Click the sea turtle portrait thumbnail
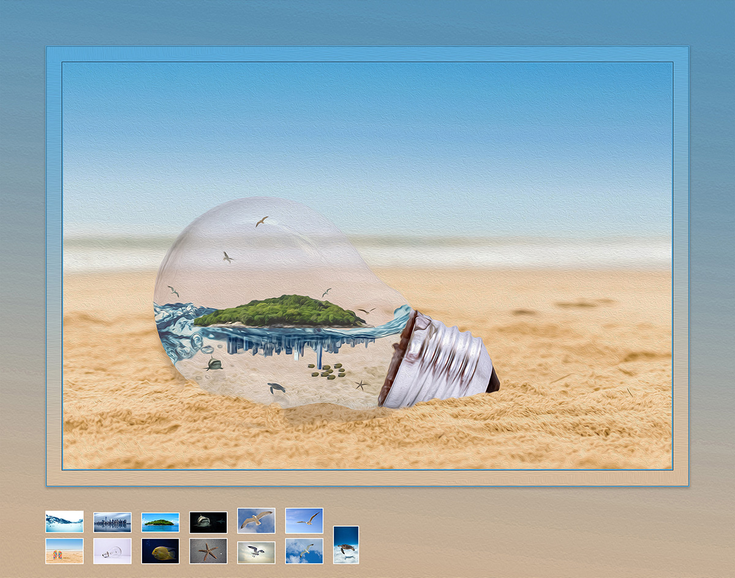 346,544
